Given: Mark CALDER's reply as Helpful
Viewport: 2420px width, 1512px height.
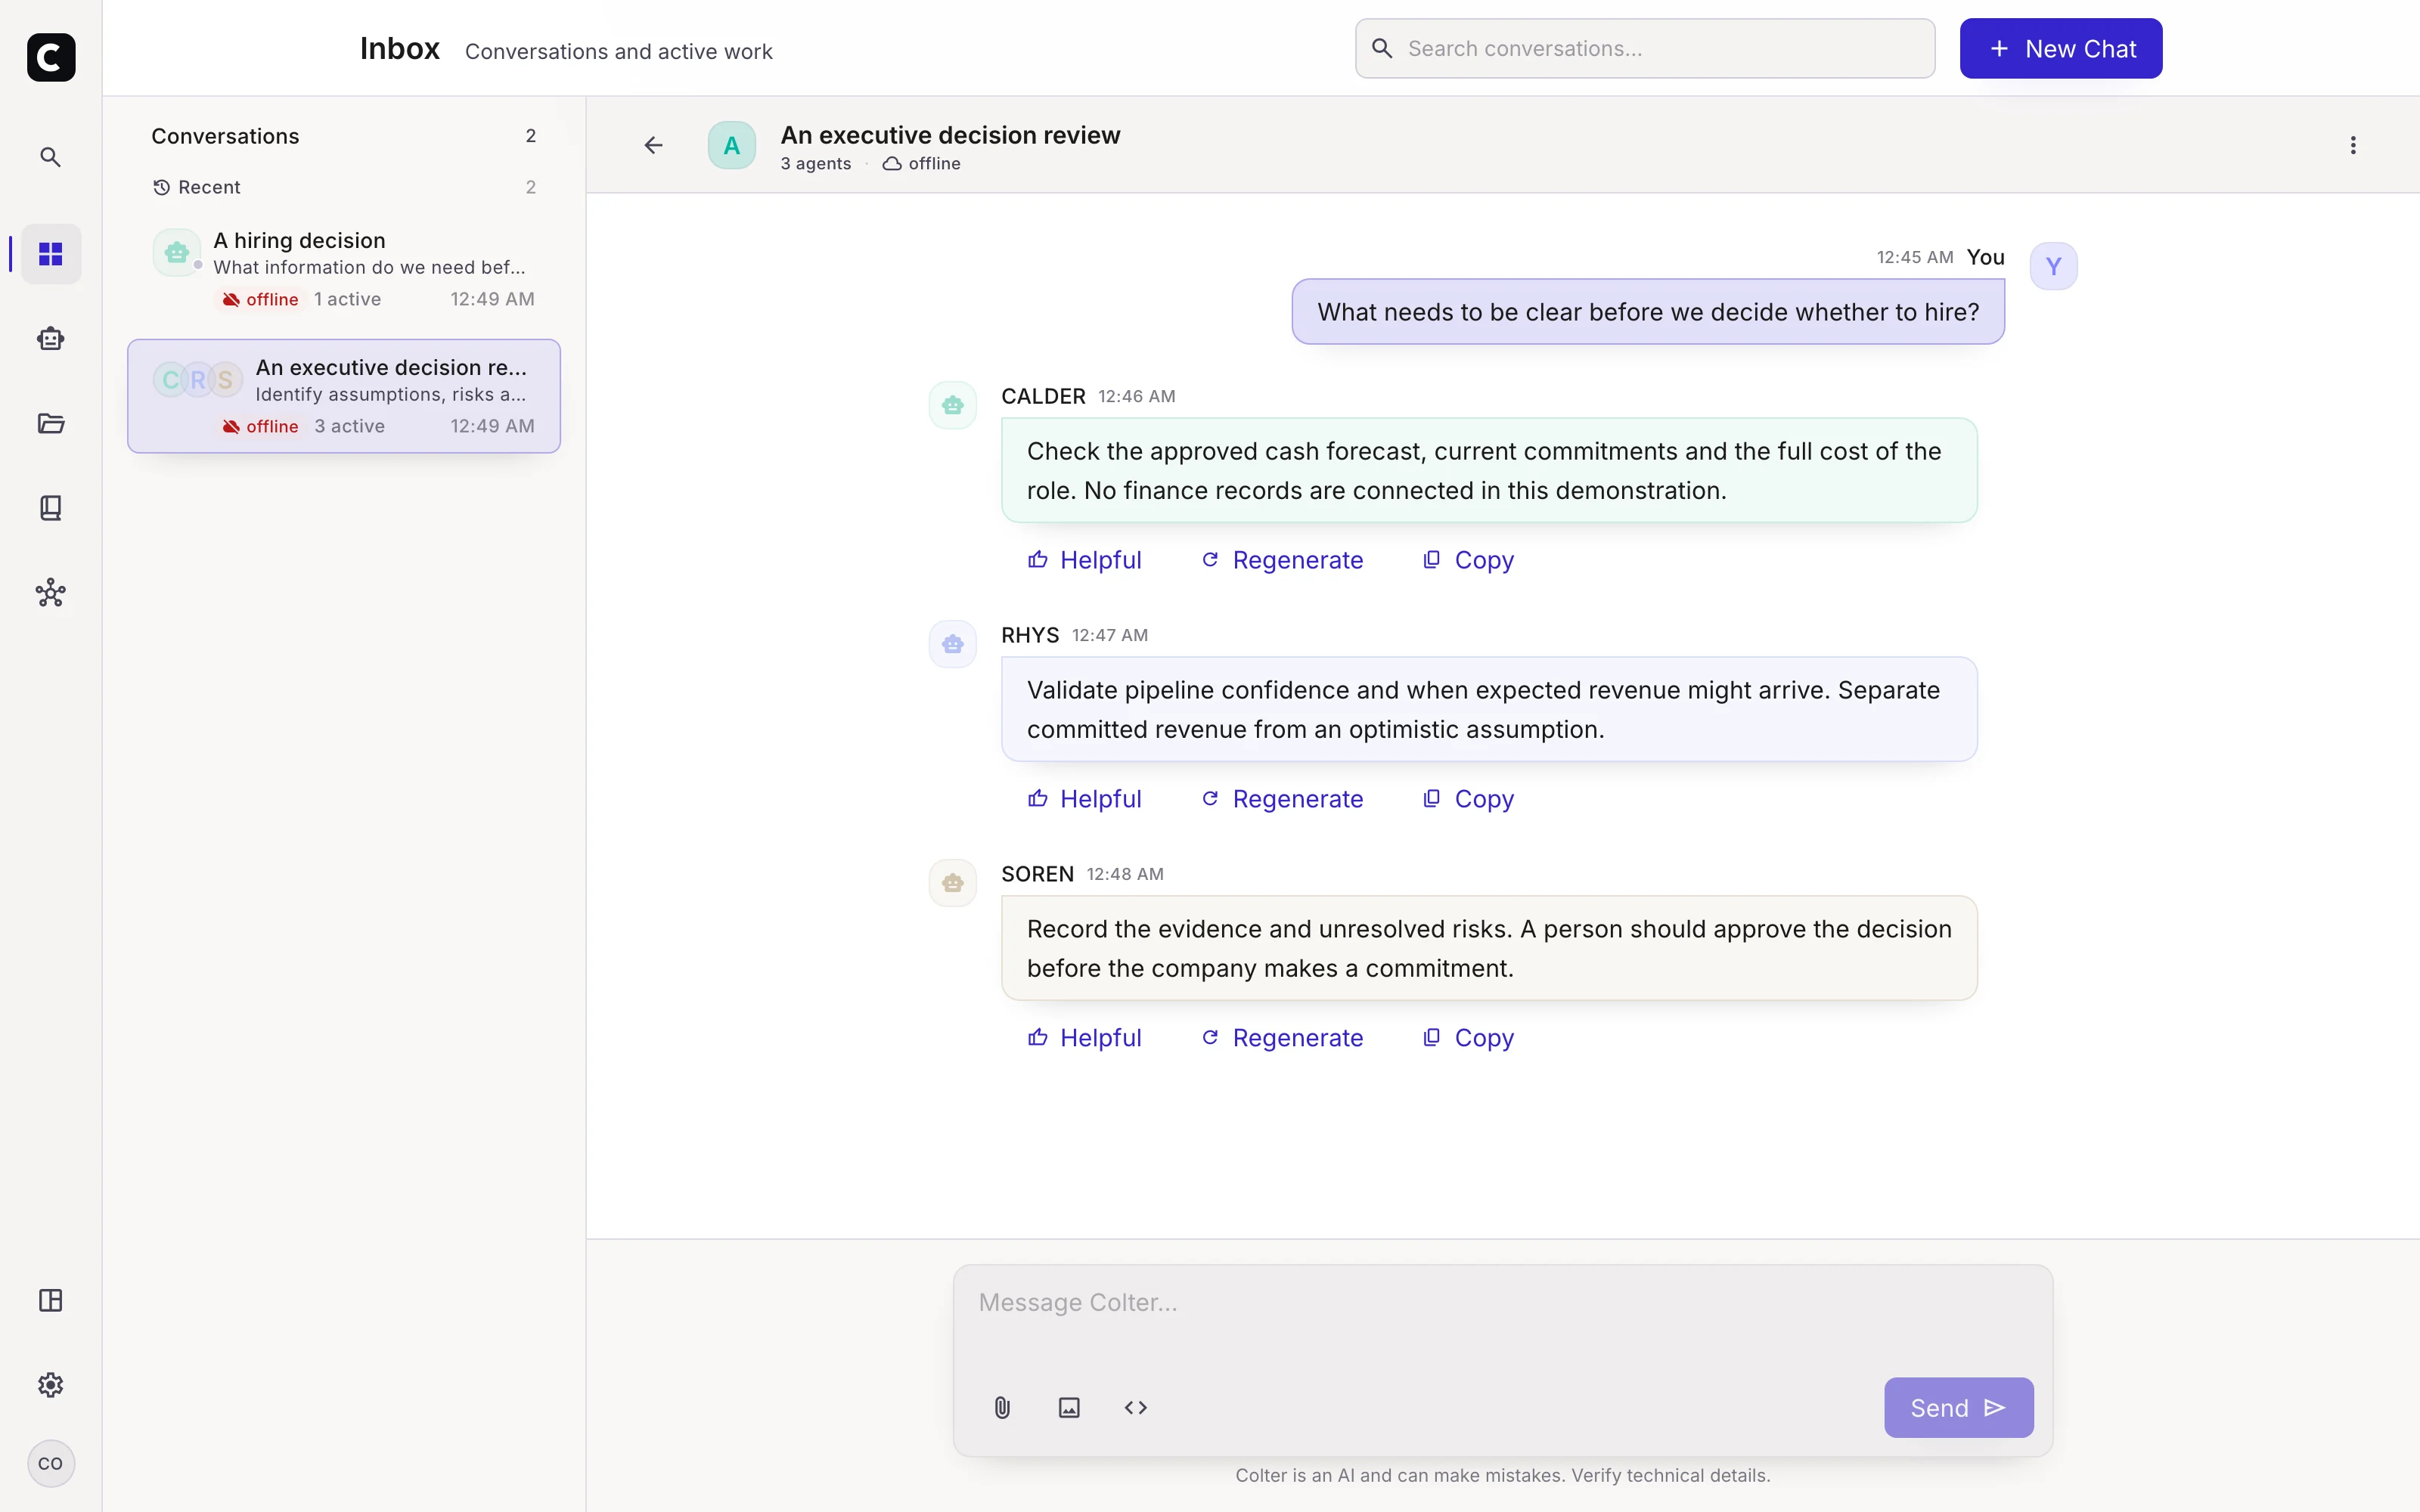Looking at the screenshot, I should [1084, 560].
